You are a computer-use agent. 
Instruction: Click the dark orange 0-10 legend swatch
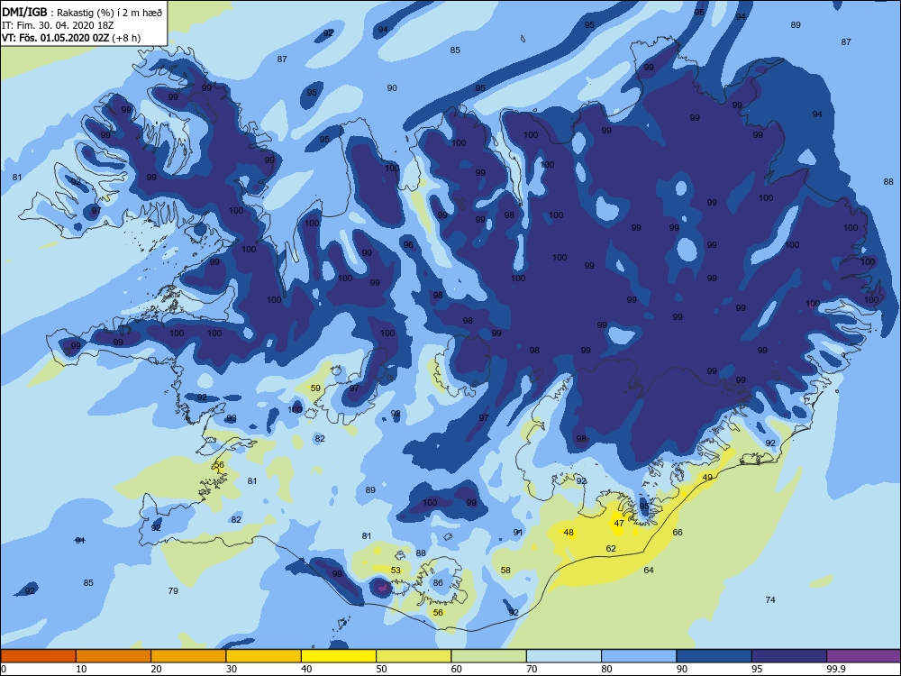coord(38,656)
